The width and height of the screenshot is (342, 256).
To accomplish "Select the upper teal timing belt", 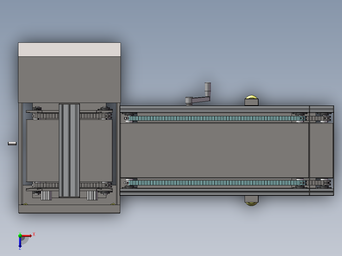I will tap(216, 118).
